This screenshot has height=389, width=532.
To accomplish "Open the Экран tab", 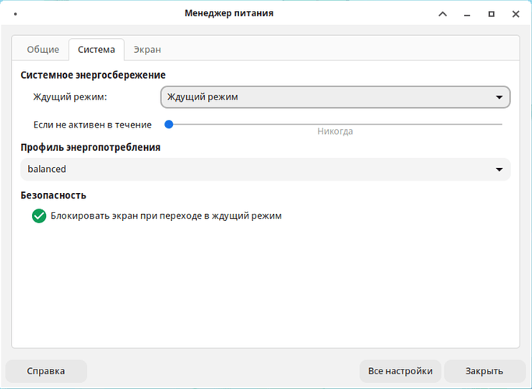I will point(147,50).
